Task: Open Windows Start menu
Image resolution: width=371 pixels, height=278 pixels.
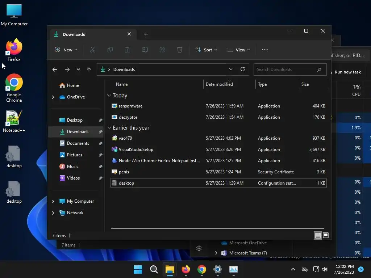Action: pos(138,269)
